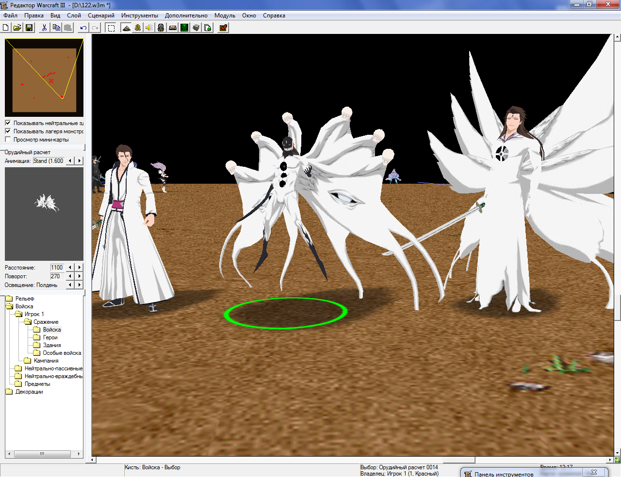Activate the dashed-rectangle selection brush
This screenshot has height=477, width=621.
(x=111, y=28)
